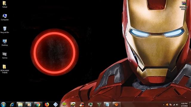Open the Fahad folder on desktop
191x107 pixels.
[5, 4]
